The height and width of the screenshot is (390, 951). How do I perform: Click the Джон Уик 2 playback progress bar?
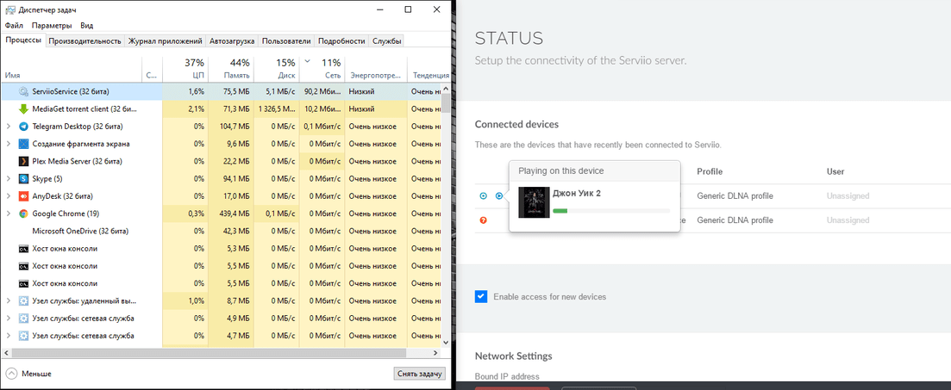(x=611, y=211)
